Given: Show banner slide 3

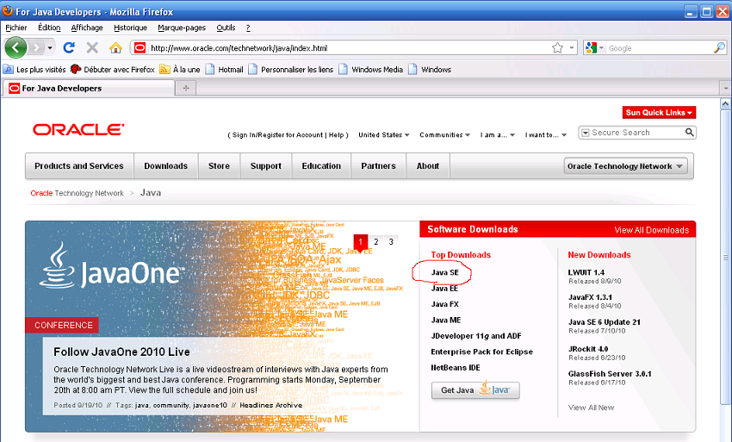Looking at the screenshot, I should pos(391,241).
